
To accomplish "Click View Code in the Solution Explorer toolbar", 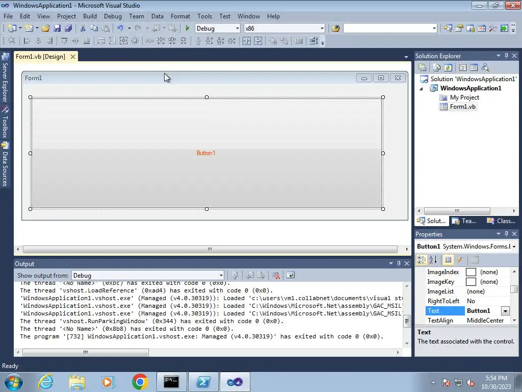I will coord(463,68).
